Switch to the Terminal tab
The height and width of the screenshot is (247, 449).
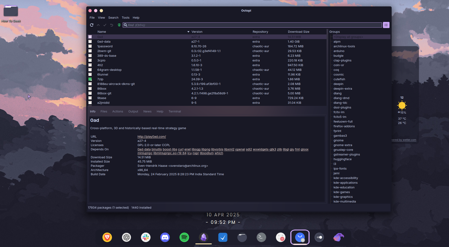(x=175, y=111)
